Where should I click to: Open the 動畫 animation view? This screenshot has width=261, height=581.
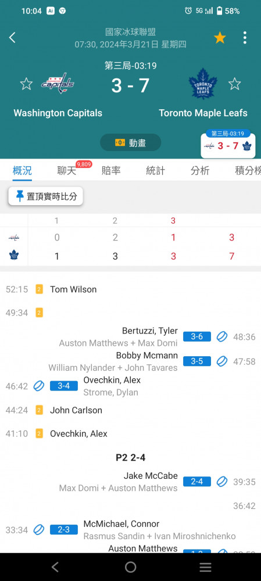point(130,143)
